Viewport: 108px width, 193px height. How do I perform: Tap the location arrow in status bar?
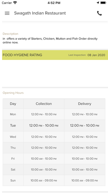click(x=98, y=3)
